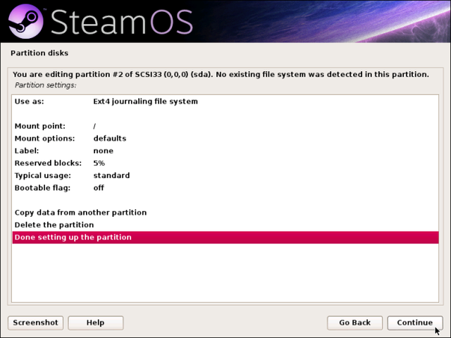The height and width of the screenshot is (338, 451).
Task: Select the 'Bootable flag: off' row
Action: click(x=225, y=188)
